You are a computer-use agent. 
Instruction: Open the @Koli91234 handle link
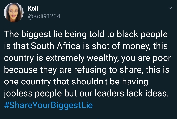tap(44, 16)
